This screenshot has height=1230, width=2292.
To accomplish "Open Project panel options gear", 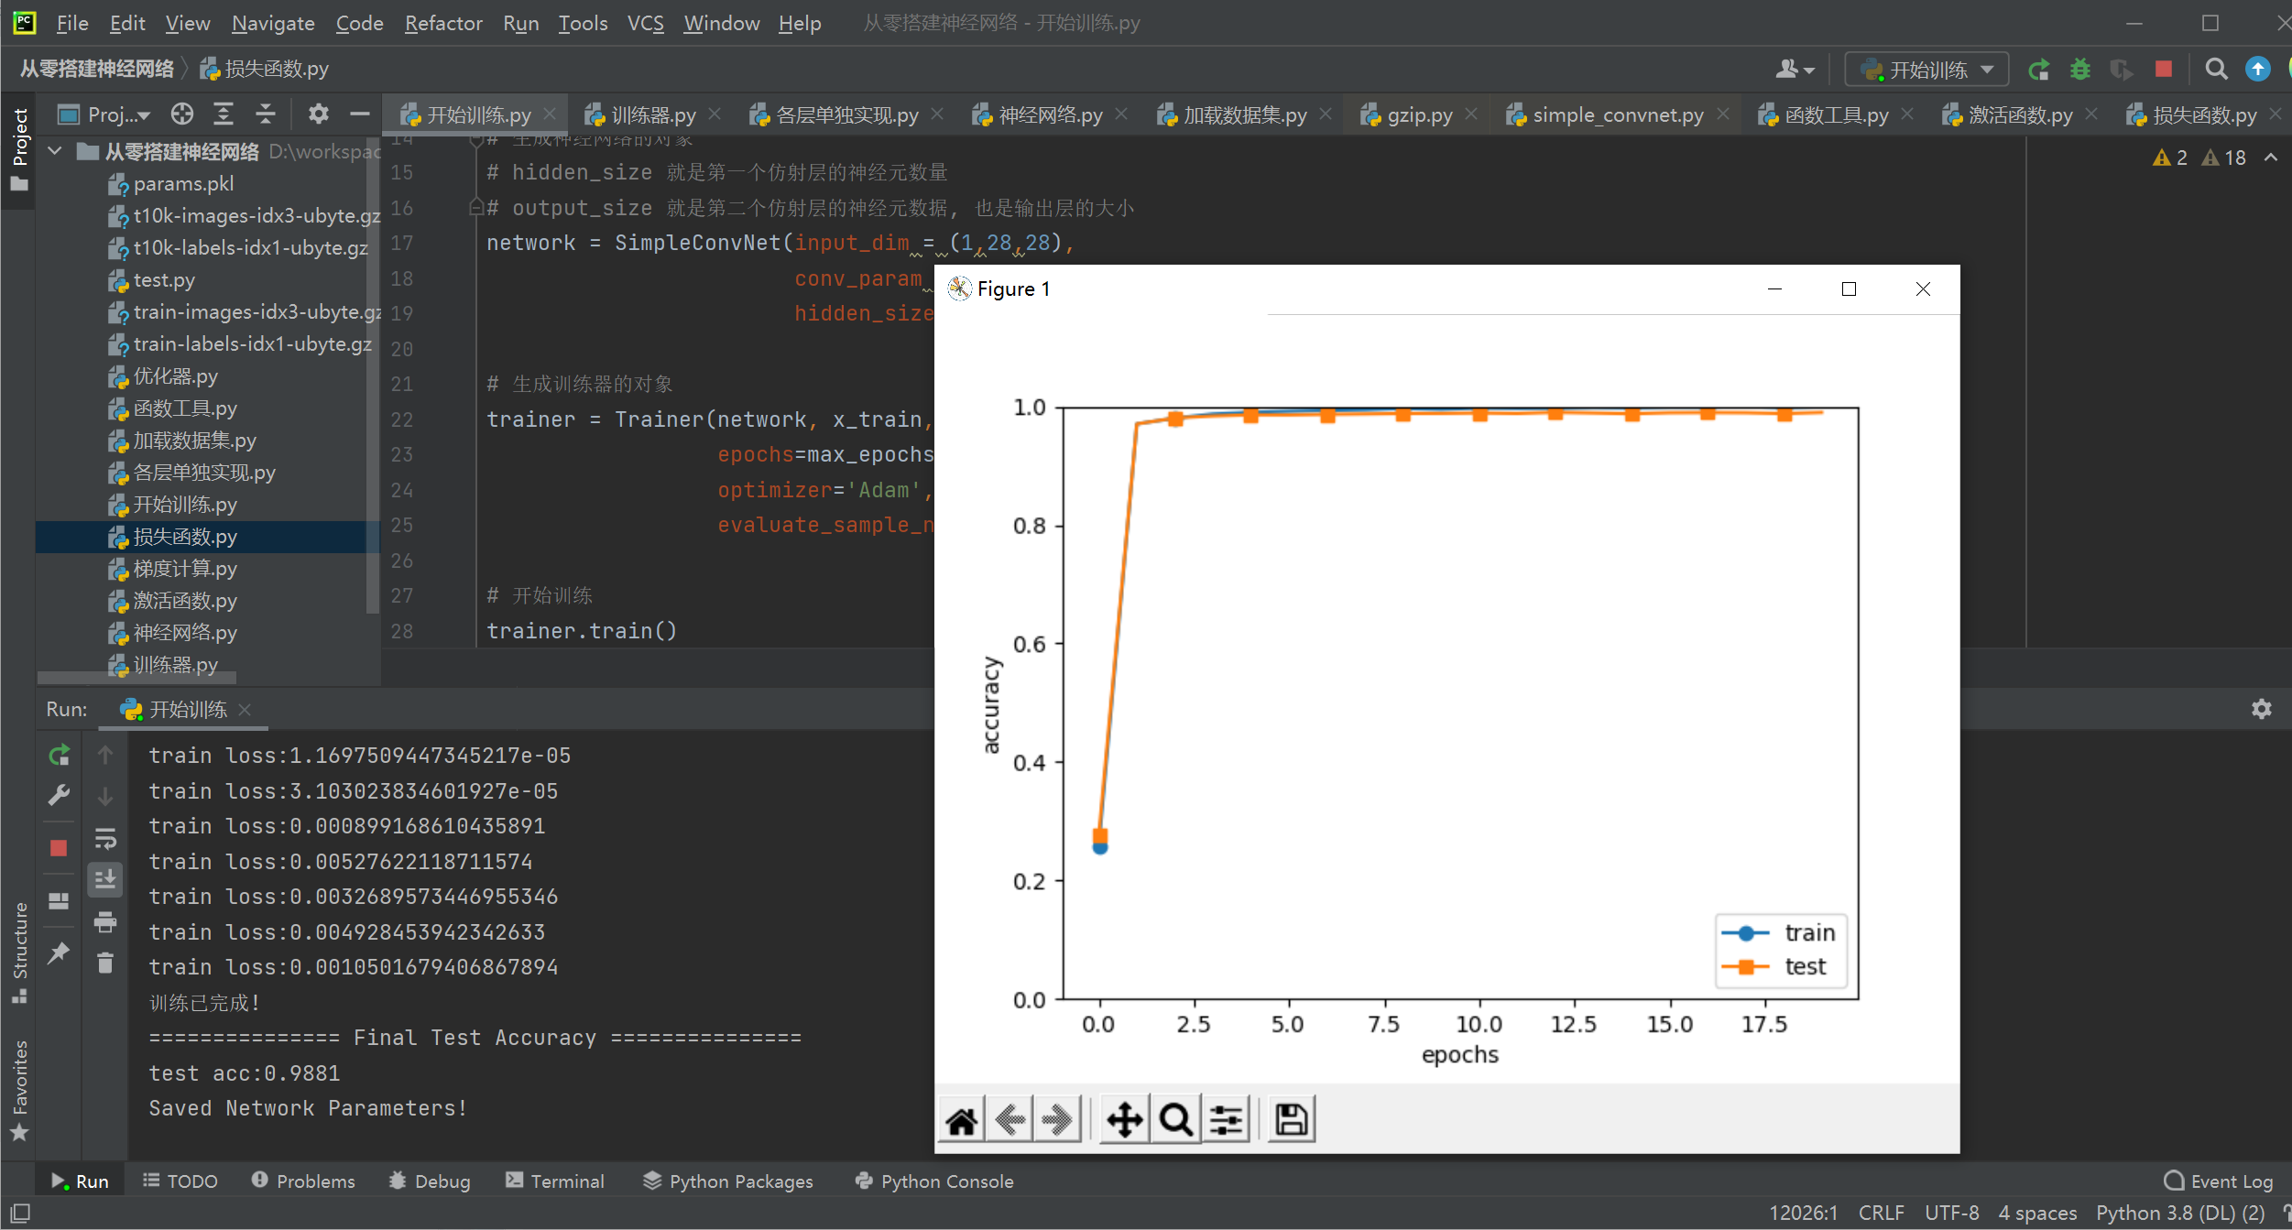I will (318, 114).
